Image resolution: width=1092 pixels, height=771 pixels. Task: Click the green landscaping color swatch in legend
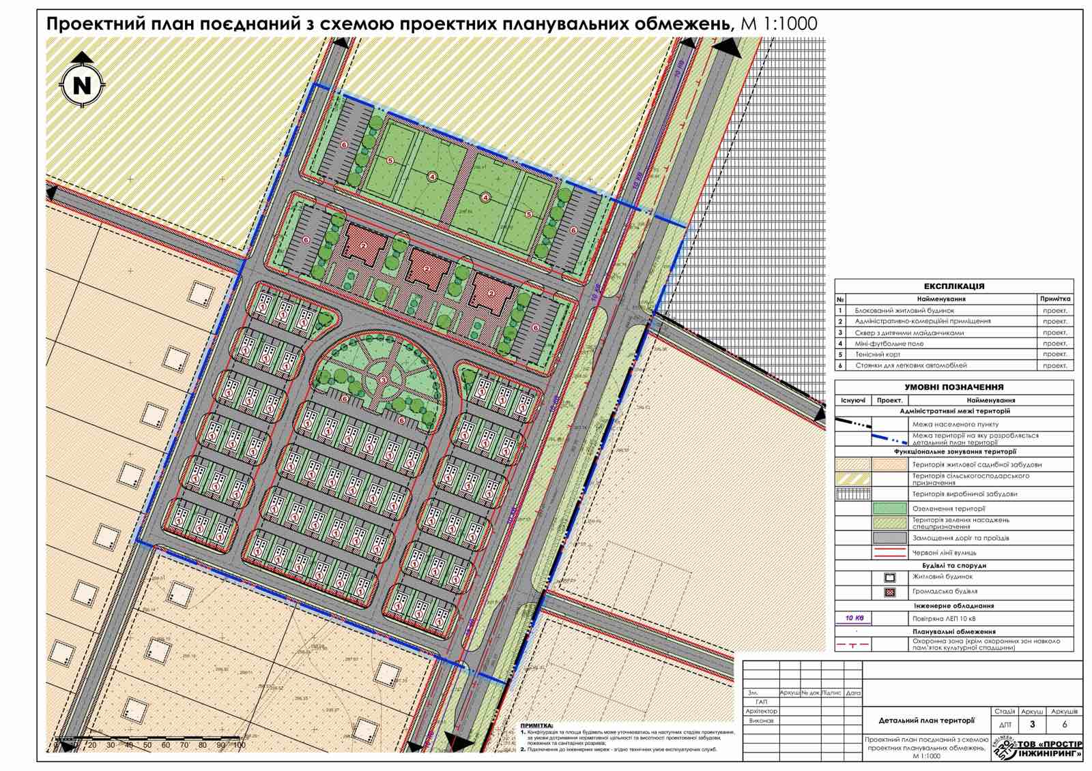pos(889,509)
